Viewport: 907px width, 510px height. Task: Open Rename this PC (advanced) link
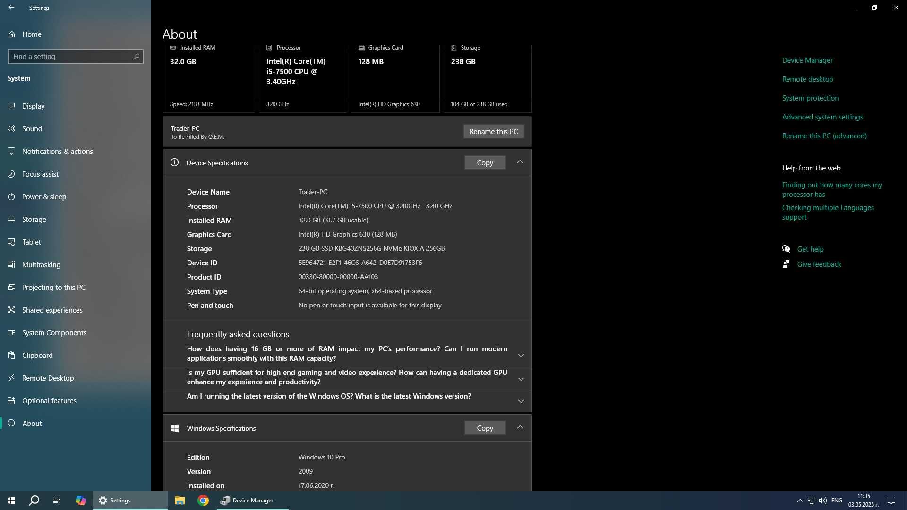[824, 136]
